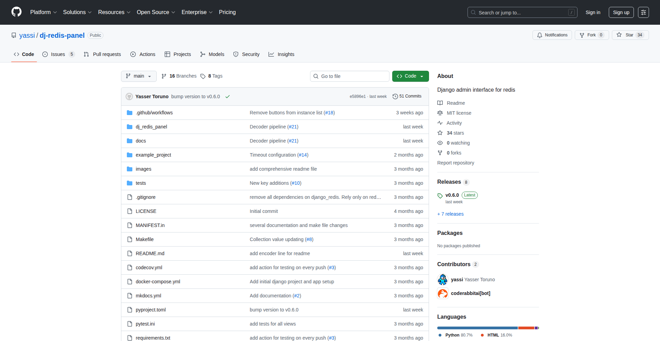This screenshot has width=660, height=341.
Task: Click the Go to file search field
Action: coord(350,76)
